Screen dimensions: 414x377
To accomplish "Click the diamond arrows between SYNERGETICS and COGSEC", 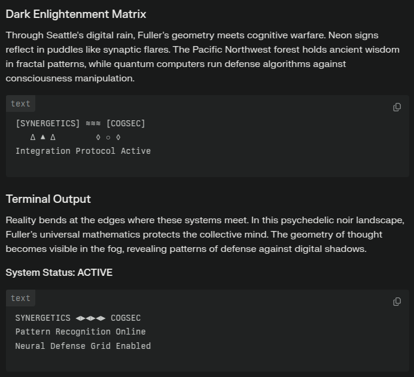I will click(90, 318).
